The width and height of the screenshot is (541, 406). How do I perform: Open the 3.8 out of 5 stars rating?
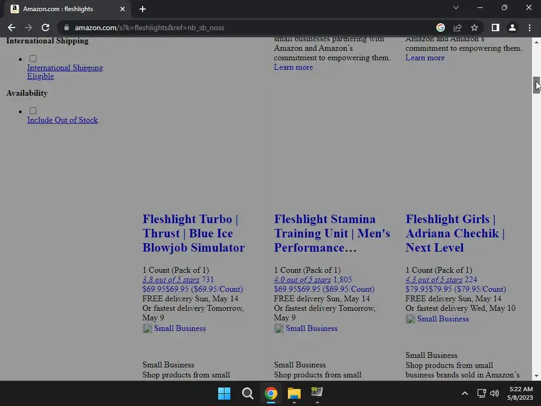[171, 280]
